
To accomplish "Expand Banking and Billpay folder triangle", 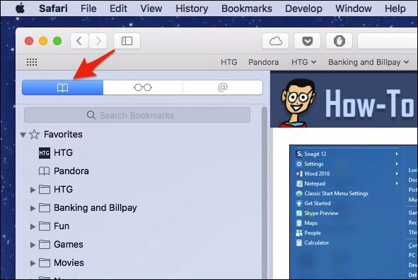I will coord(33,208).
